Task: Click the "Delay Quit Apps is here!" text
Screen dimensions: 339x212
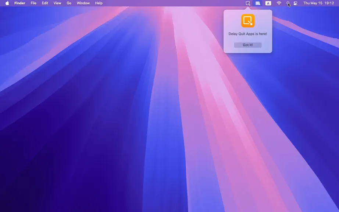Action: [248, 34]
